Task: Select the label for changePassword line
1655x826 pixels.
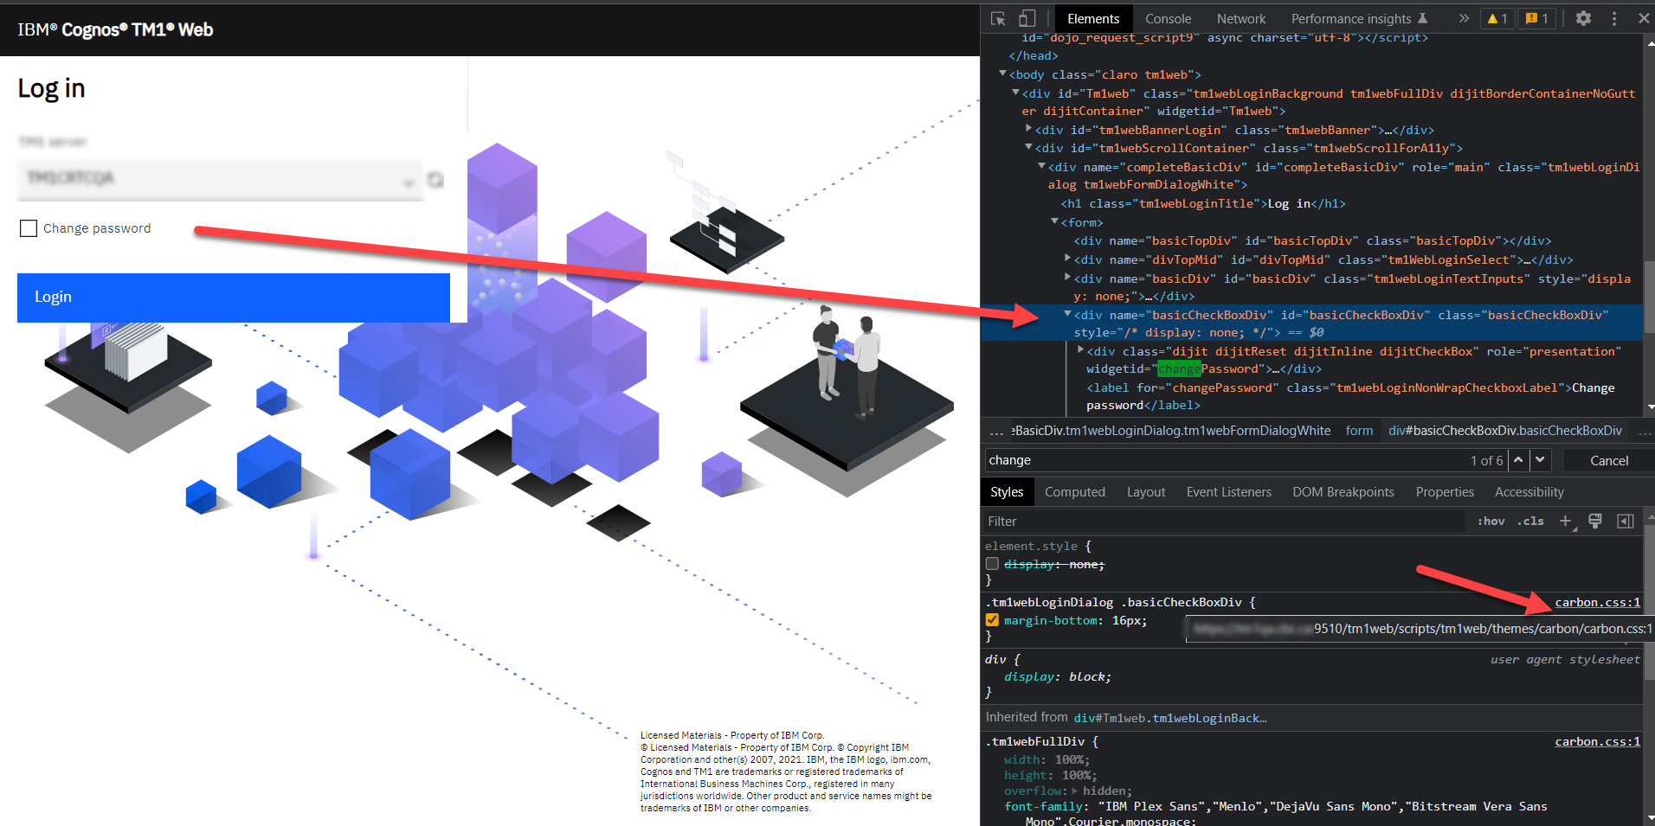Action: tap(1350, 396)
